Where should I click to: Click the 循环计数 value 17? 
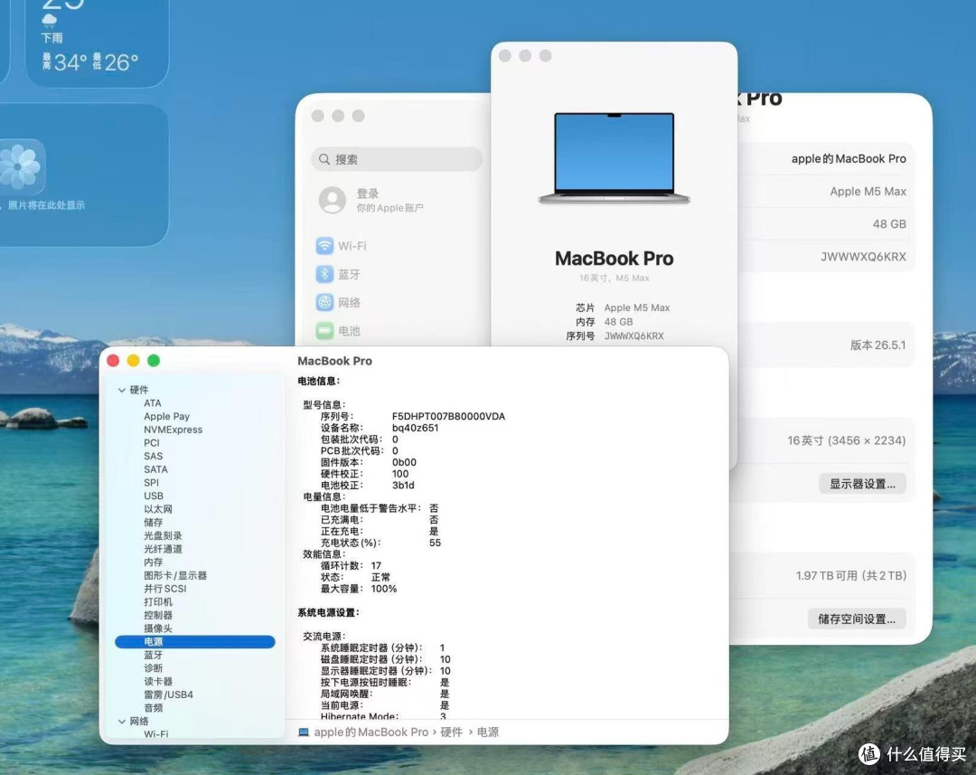(x=376, y=566)
